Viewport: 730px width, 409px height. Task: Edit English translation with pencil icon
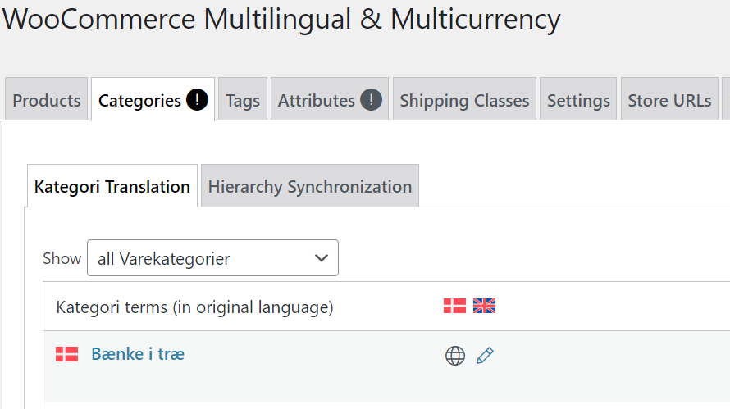tap(485, 356)
